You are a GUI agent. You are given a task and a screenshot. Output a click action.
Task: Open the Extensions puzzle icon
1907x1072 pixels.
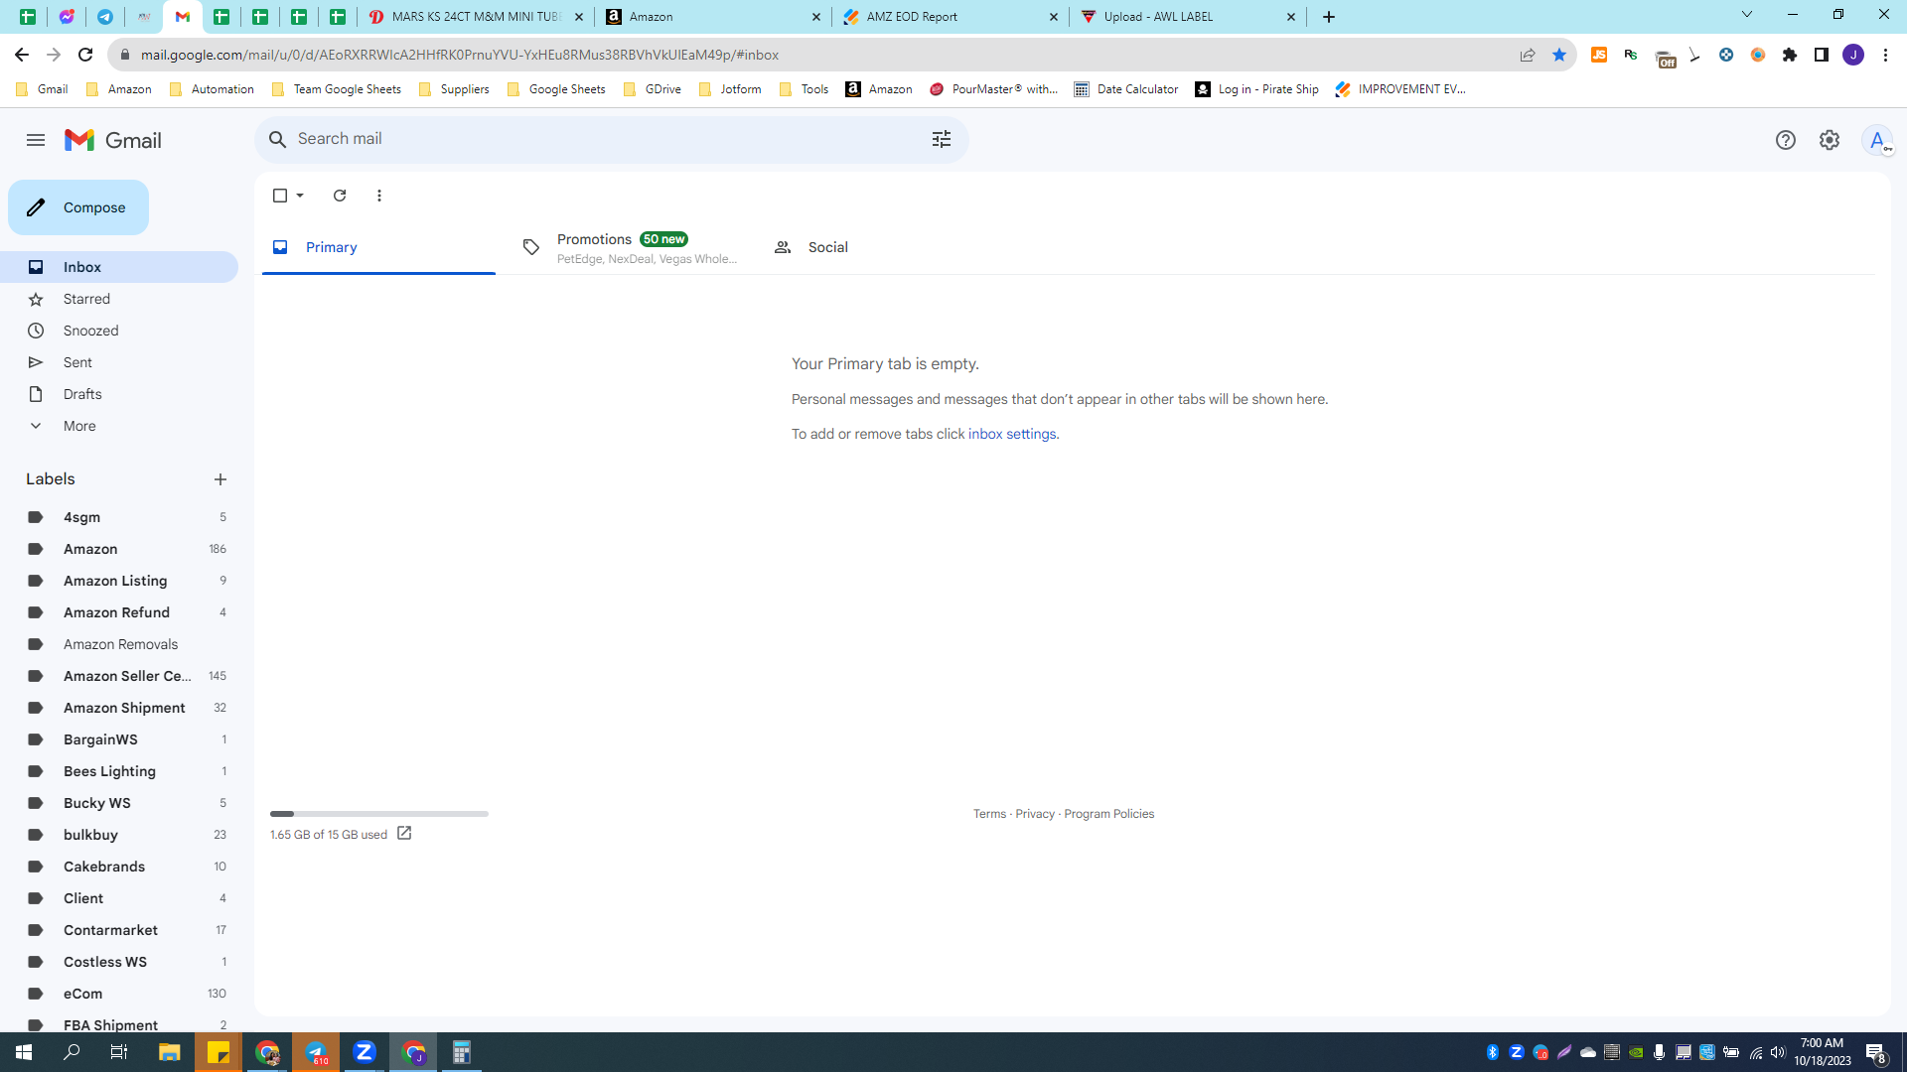pyautogui.click(x=1790, y=55)
